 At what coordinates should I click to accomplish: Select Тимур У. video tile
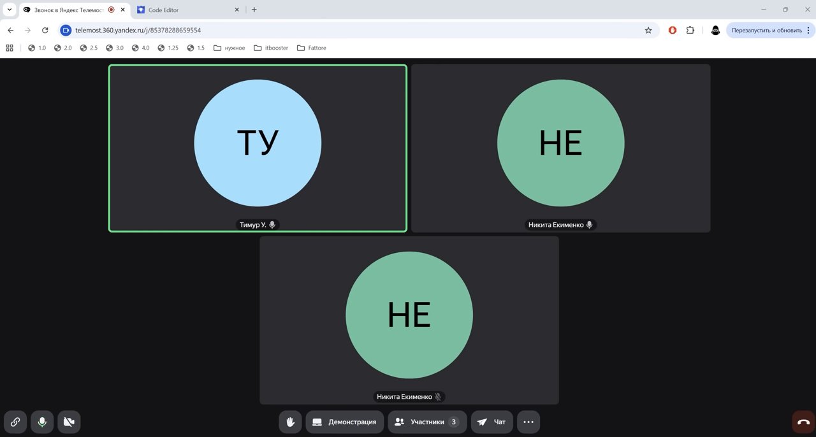pyautogui.click(x=258, y=148)
